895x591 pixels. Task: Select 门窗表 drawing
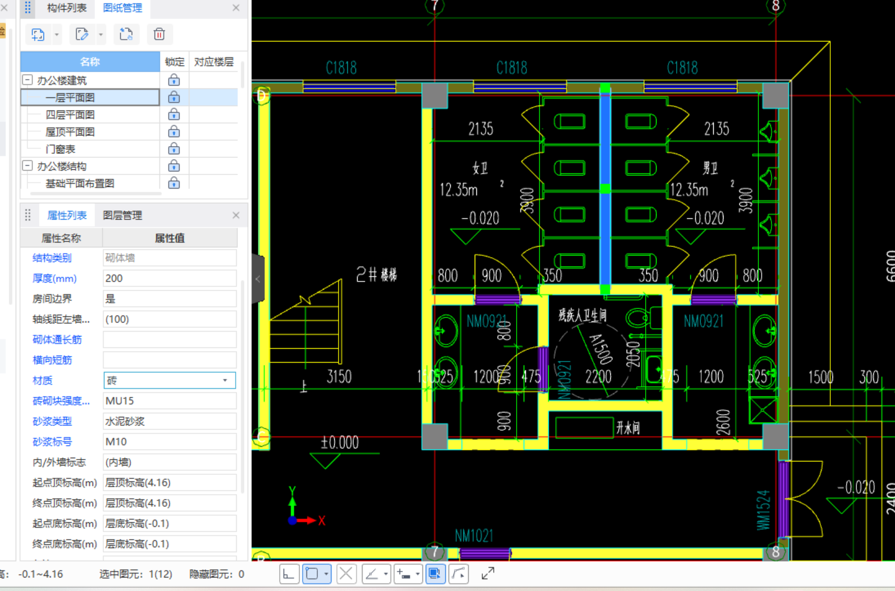point(60,149)
